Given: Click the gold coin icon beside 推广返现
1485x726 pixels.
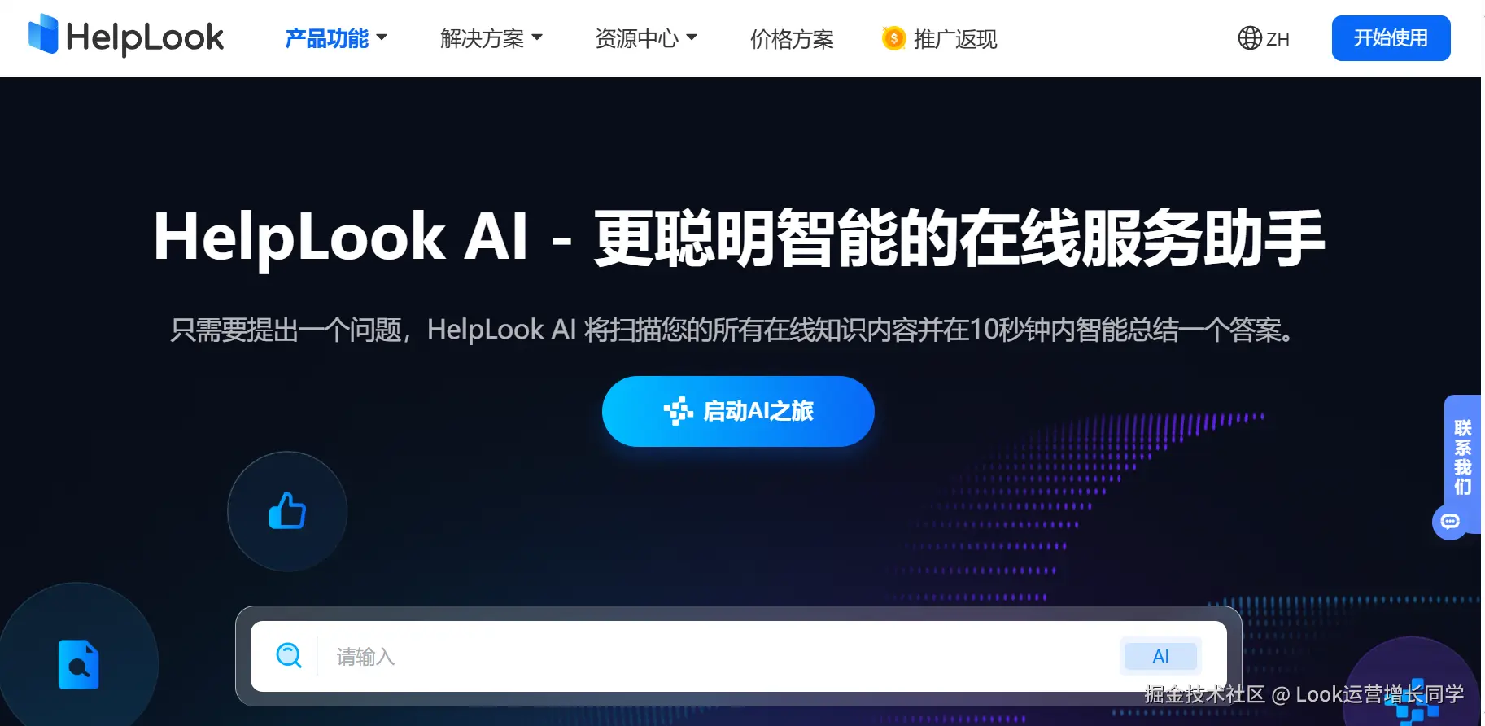Looking at the screenshot, I should tap(893, 38).
